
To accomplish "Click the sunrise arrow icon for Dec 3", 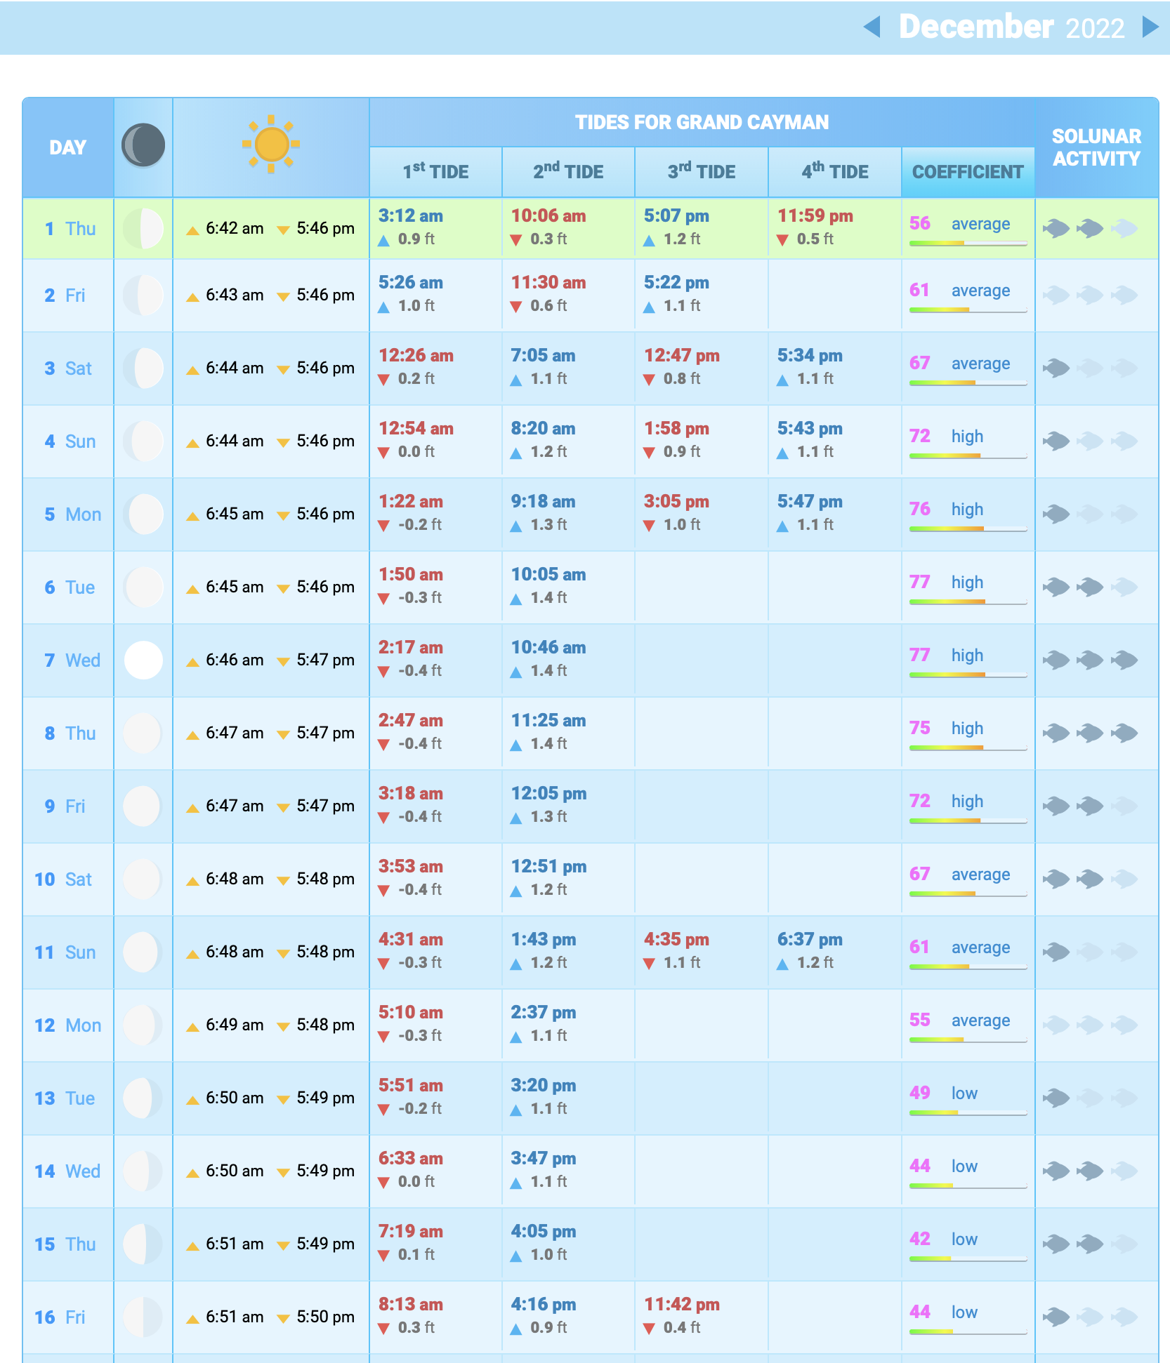I will pyautogui.click(x=192, y=370).
